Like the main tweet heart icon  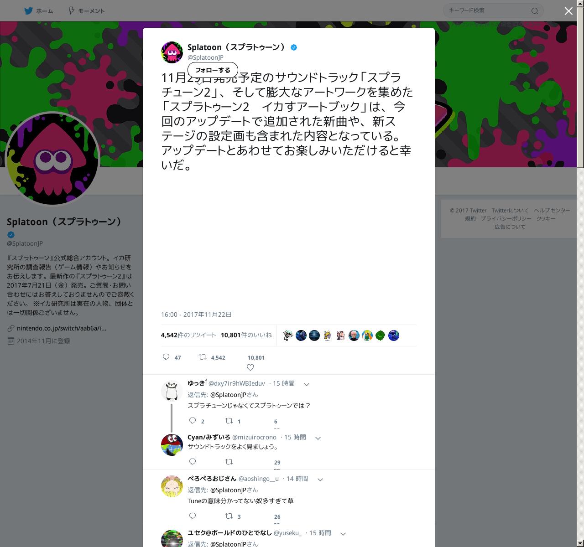250,367
